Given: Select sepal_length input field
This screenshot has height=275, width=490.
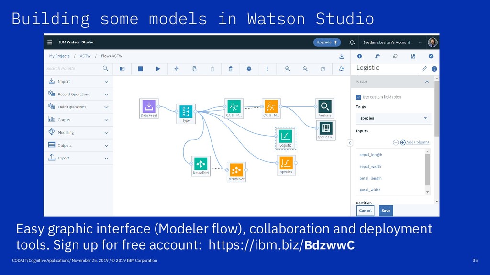Looking at the screenshot, I should click(371, 155).
